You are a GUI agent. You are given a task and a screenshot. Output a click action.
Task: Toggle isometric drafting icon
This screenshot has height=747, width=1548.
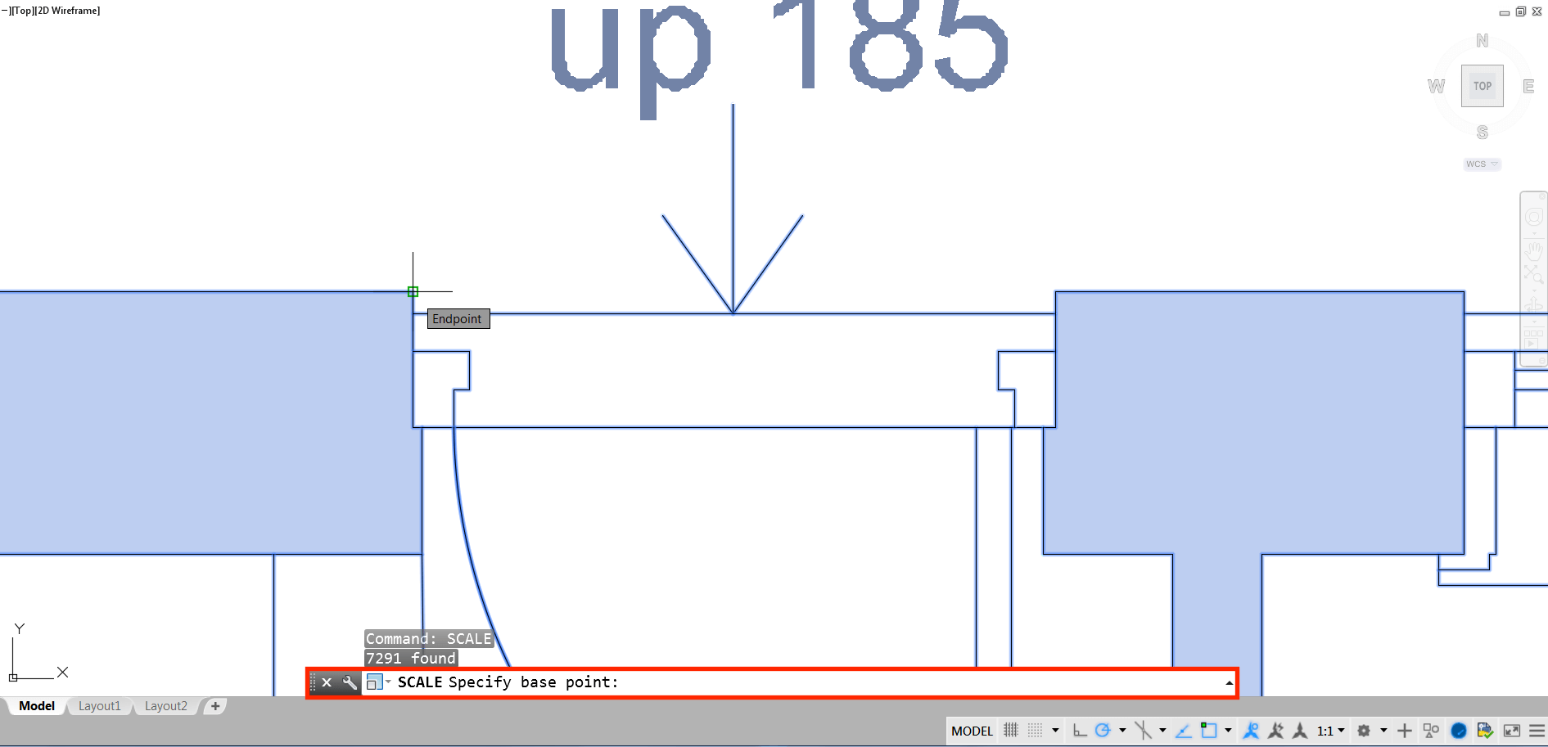[x=1144, y=731]
